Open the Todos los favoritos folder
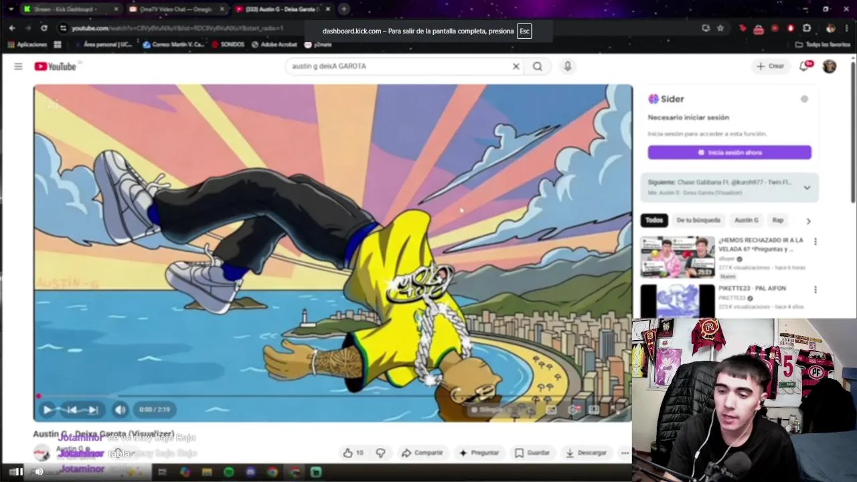857x482 pixels. pyautogui.click(x=823, y=45)
